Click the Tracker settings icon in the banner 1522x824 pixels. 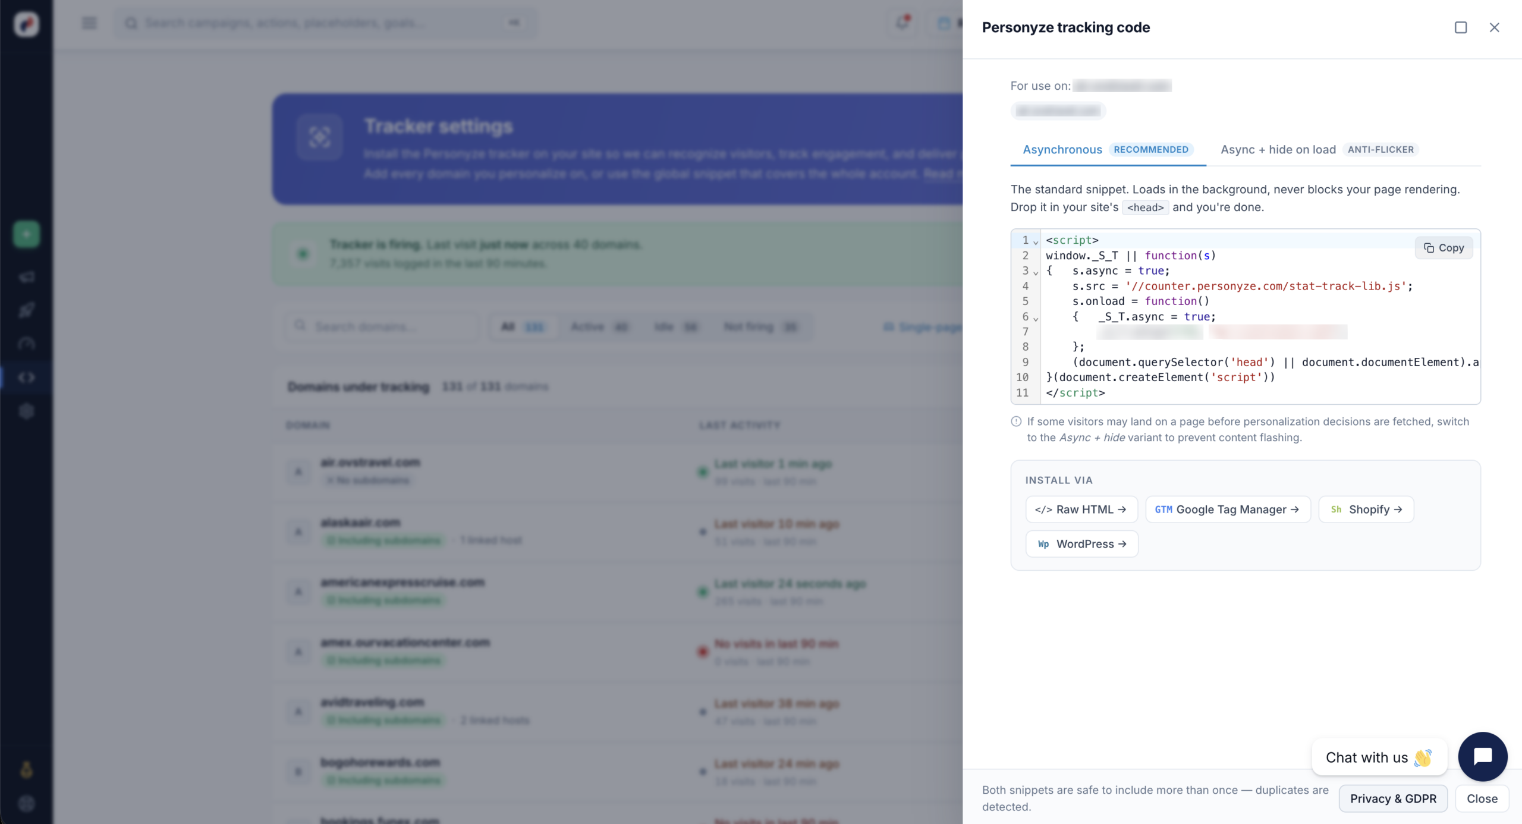click(x=320, y=137)
